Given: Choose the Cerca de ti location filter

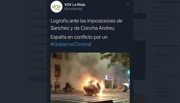Looking at the screenshot, I should [159, 30].
